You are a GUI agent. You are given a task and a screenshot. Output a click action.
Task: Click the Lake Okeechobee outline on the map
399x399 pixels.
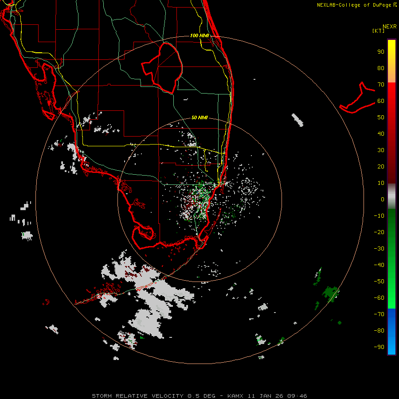162,68
